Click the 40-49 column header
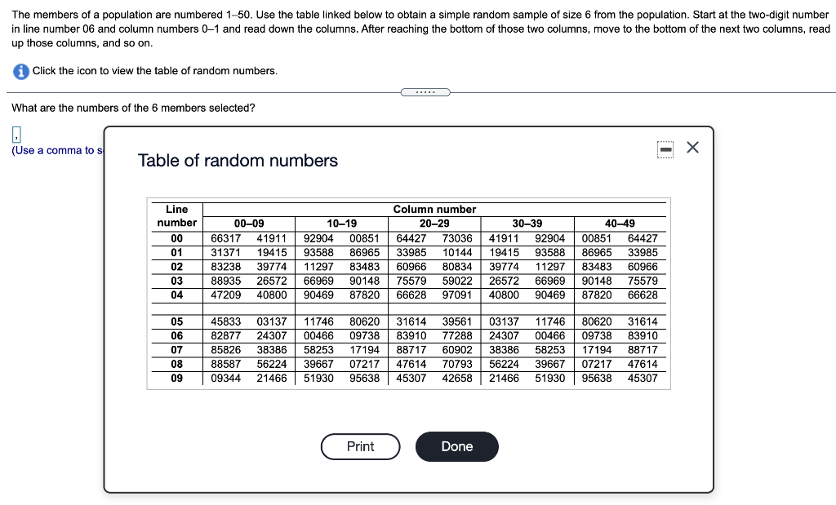Screen dimensions: 836x505 click(x=619, y=224)
